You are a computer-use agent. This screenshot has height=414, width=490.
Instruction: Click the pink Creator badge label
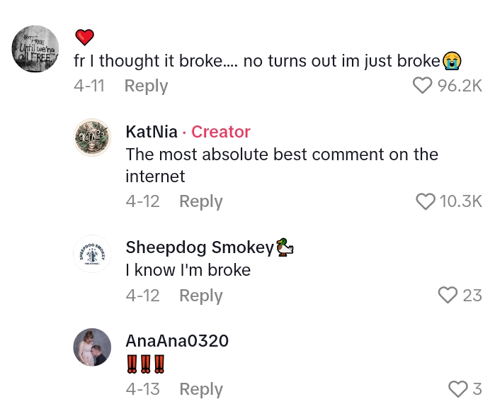click(221, 132)
